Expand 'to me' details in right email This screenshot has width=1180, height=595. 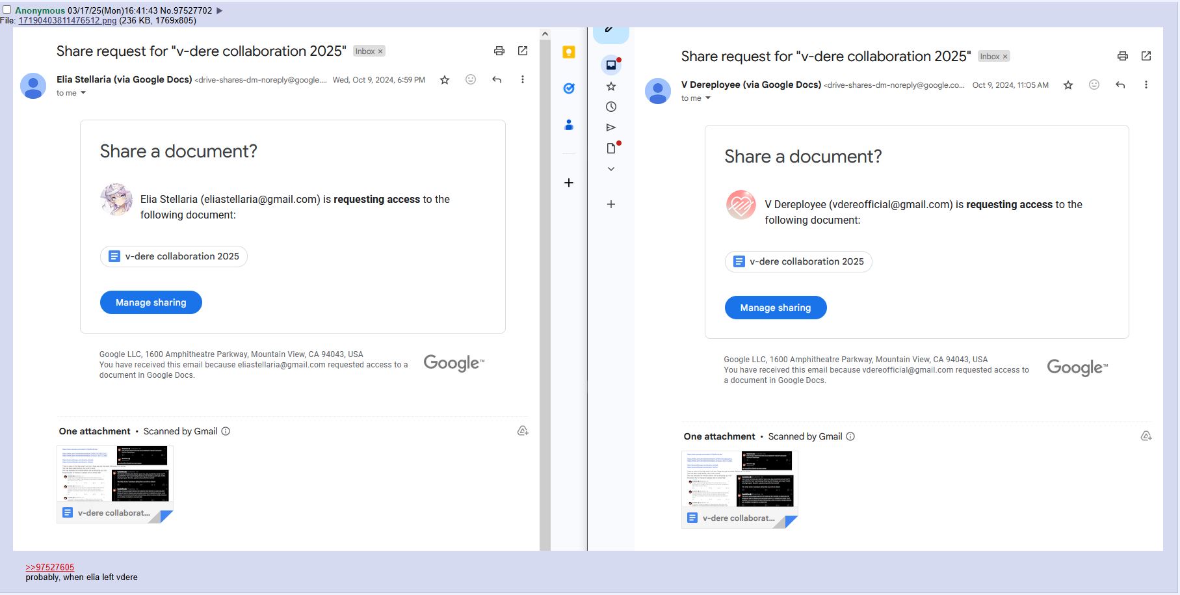(x=708, y=98)
